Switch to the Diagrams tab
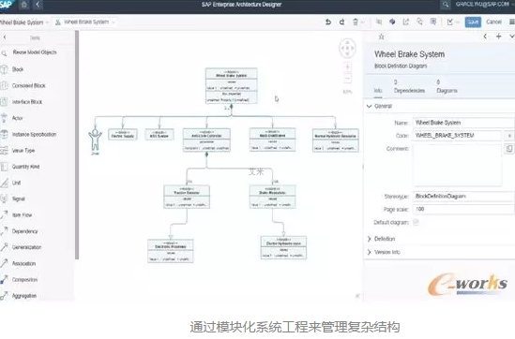 click(x=447, y=86)
